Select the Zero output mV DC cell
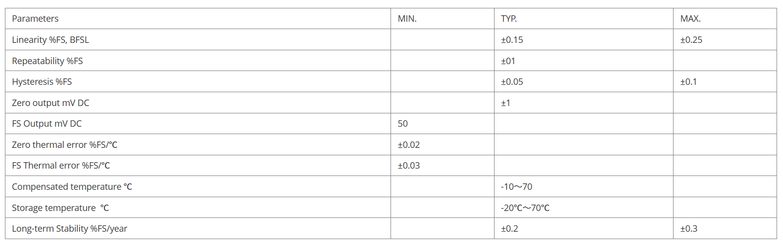 [x=50, y=103]
